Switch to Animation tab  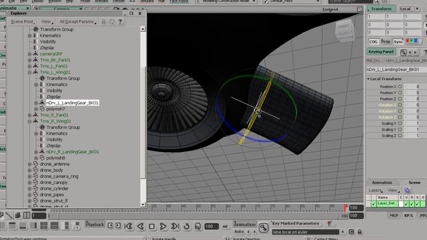382,183
